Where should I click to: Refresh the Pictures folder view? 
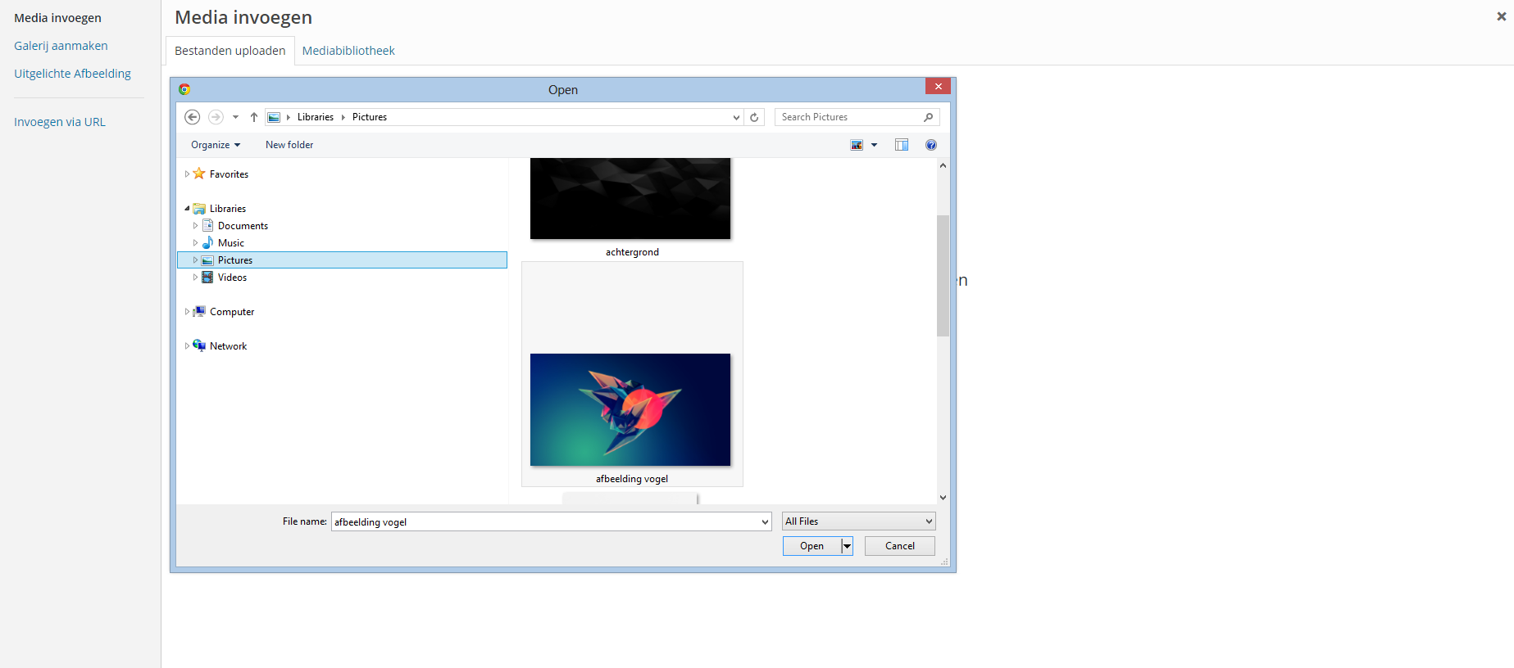(x=754, y=117)
